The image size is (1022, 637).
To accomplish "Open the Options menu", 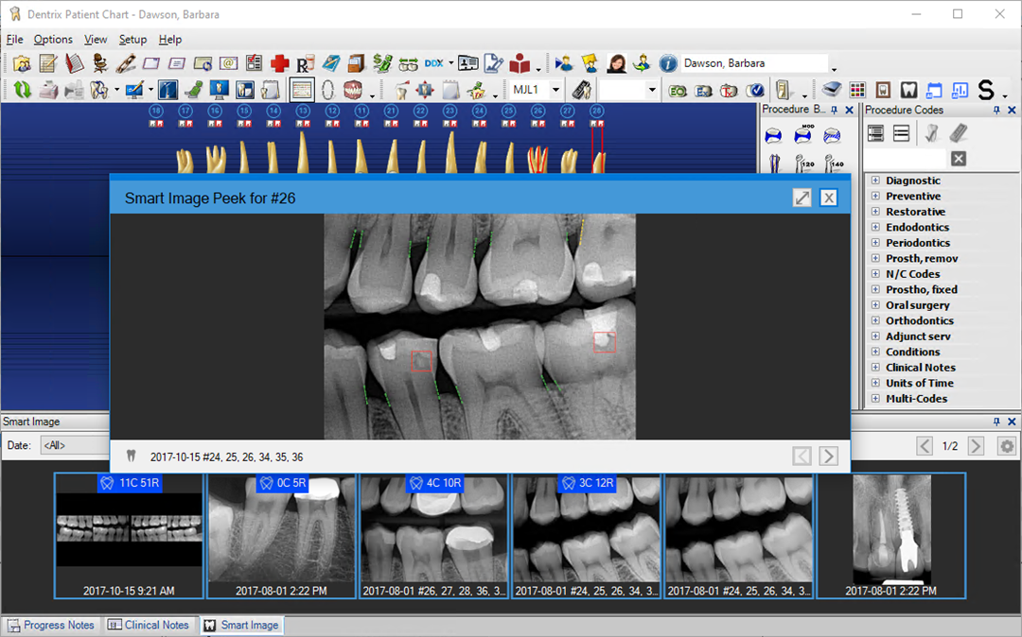I will coord(52,39).
